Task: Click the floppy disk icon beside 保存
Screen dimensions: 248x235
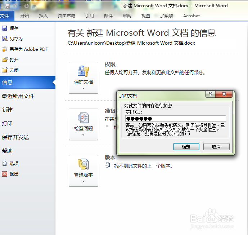Action: pos(5,28)
